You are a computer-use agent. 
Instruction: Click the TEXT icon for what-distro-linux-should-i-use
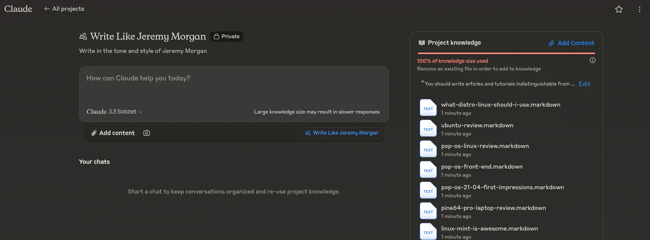tap(428, 108)
